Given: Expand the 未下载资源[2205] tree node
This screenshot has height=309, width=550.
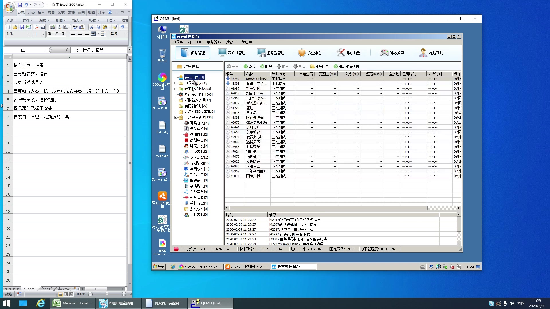Looking at the screenshot, I should (176, 89).
